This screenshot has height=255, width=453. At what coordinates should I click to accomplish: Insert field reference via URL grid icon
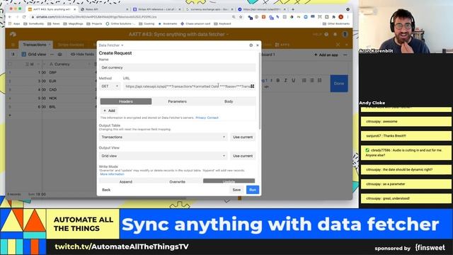pyautogui.click(x=252, y=86)
